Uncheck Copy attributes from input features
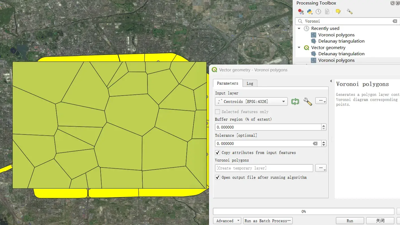 click(x=218, y=153)
